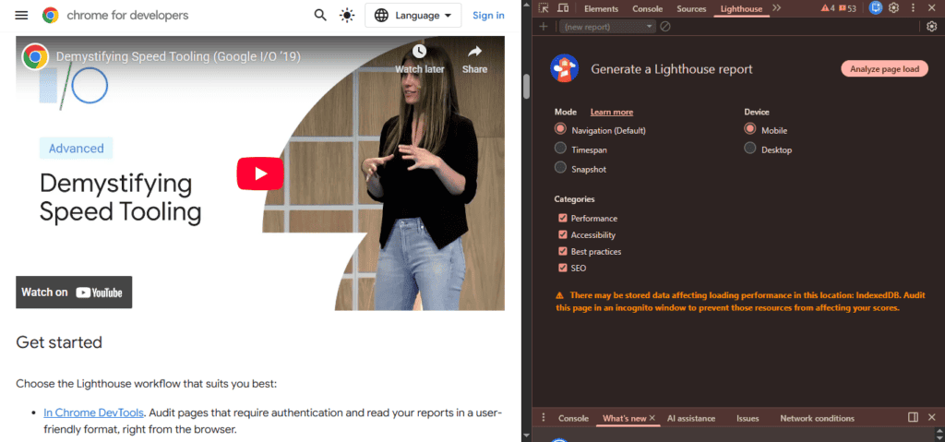Click the Analyze page load button
945x442 pixels.
tap(884, 68)
